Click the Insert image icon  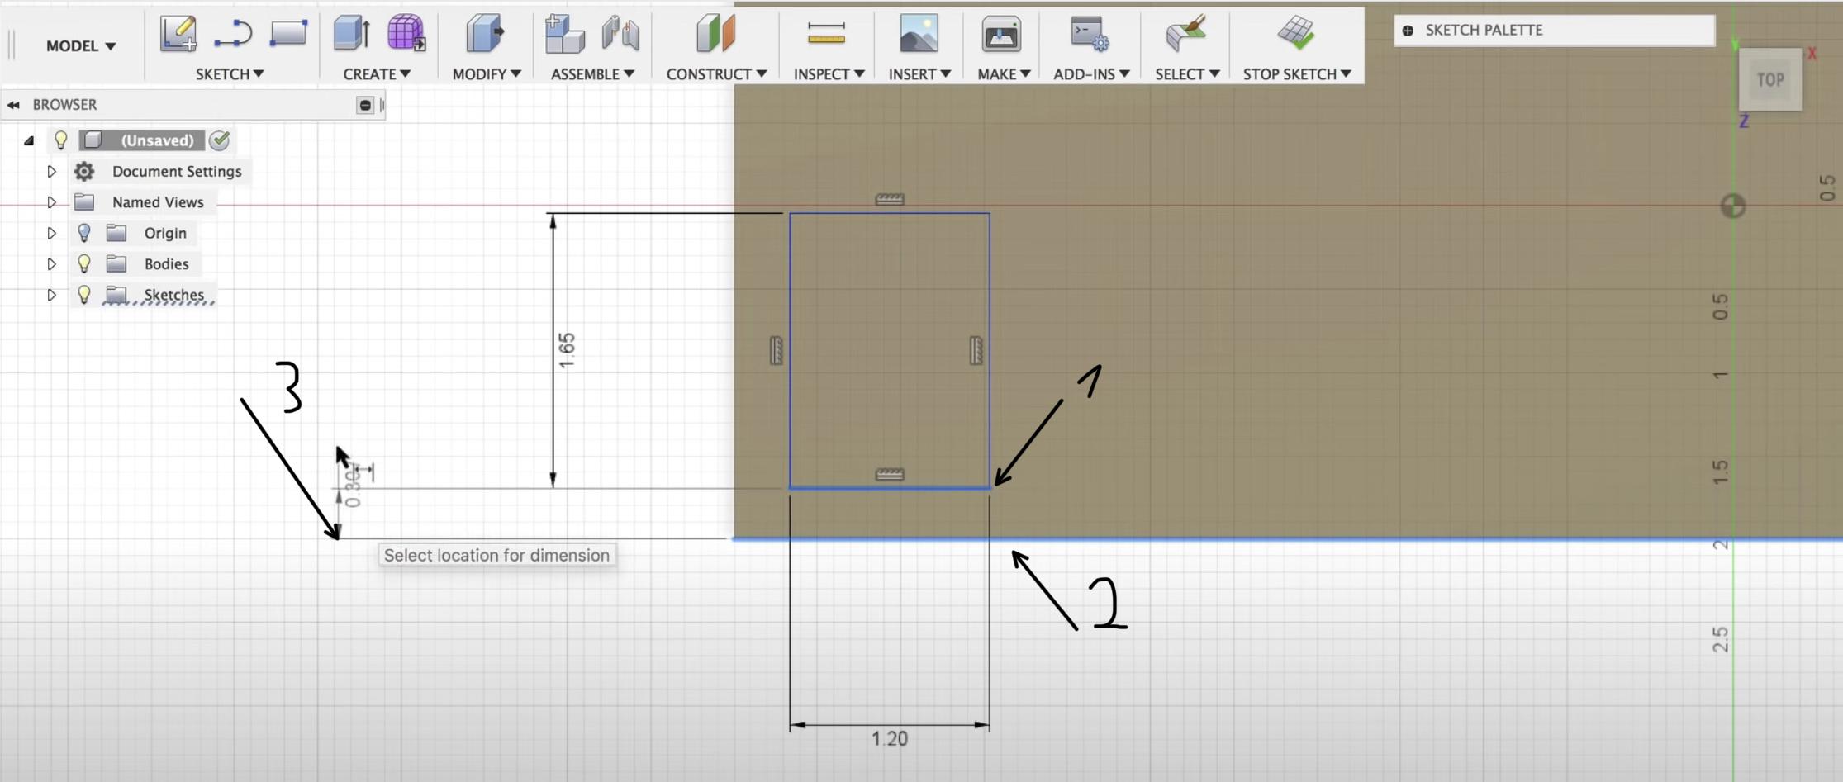point(919,34)
